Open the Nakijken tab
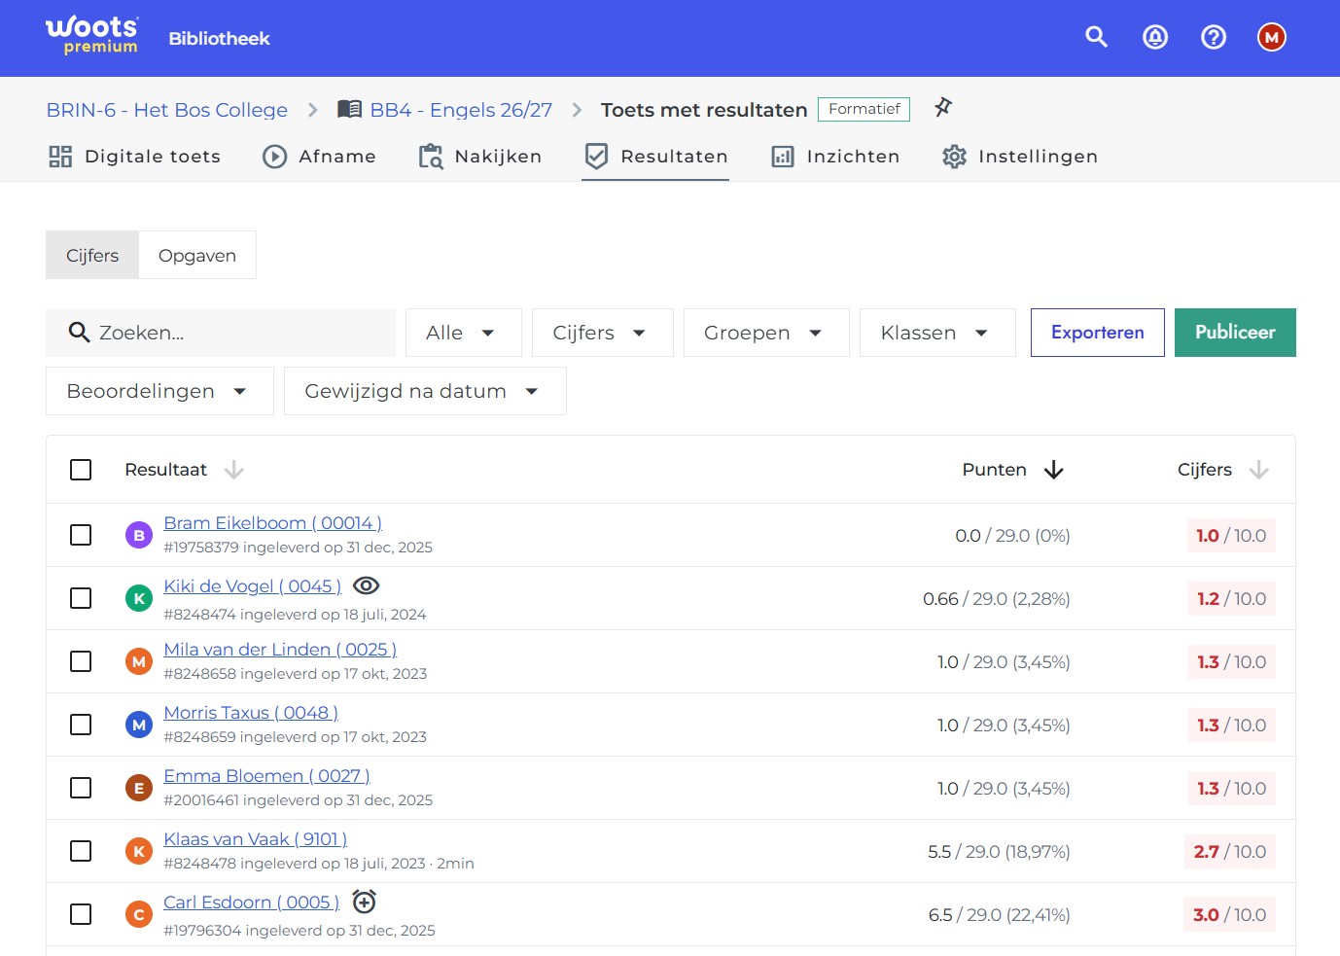Viewport: 1340px width, 956px height. [x=480, y=157]
